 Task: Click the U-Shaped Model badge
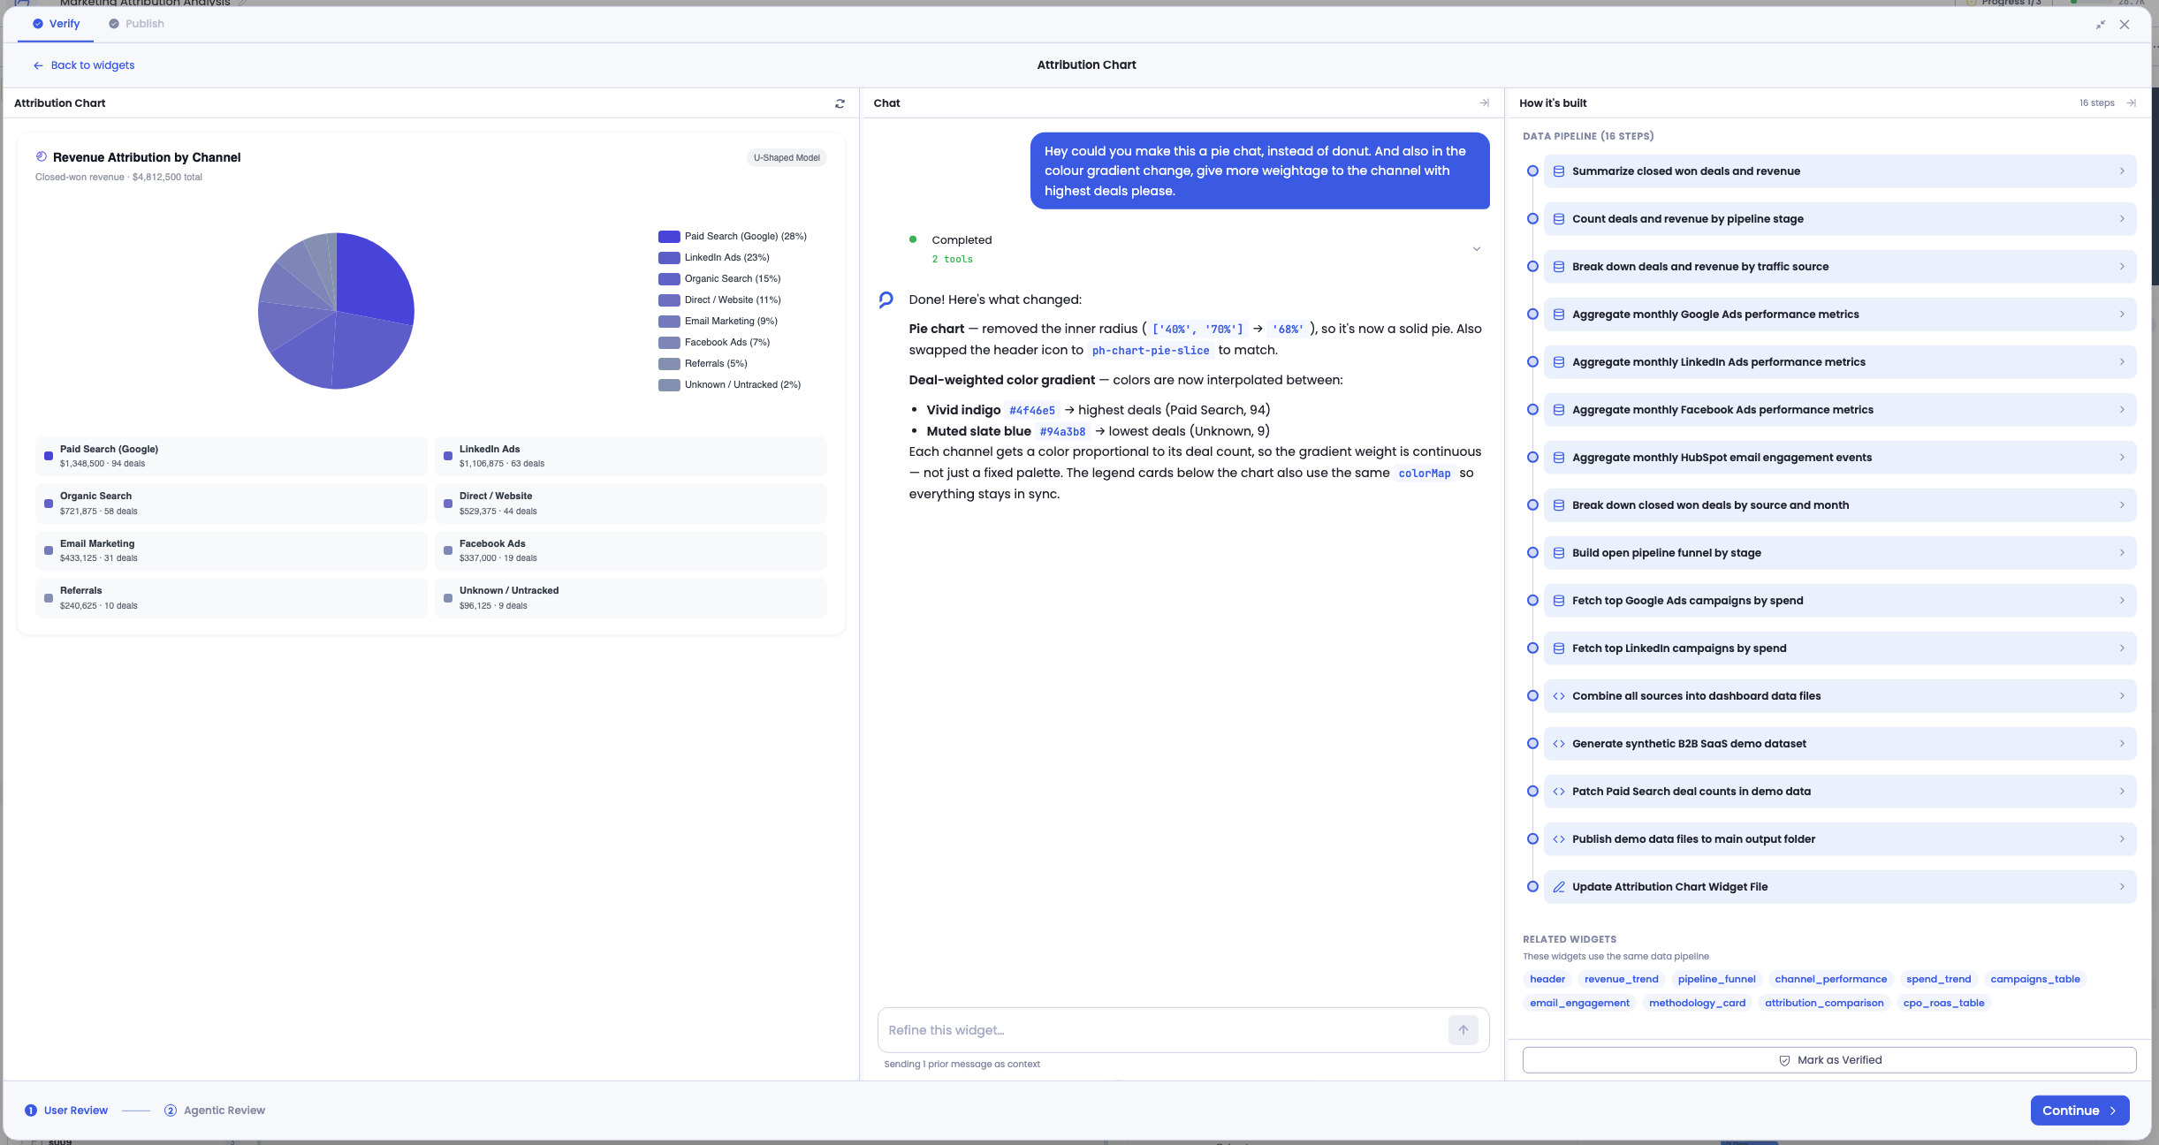click(x=787, y=158)
